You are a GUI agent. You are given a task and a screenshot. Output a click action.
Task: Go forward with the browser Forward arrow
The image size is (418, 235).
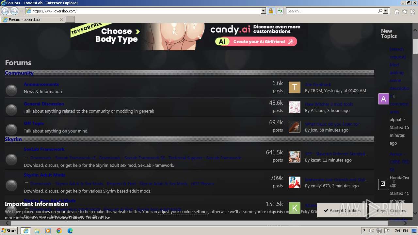(14, 11)
